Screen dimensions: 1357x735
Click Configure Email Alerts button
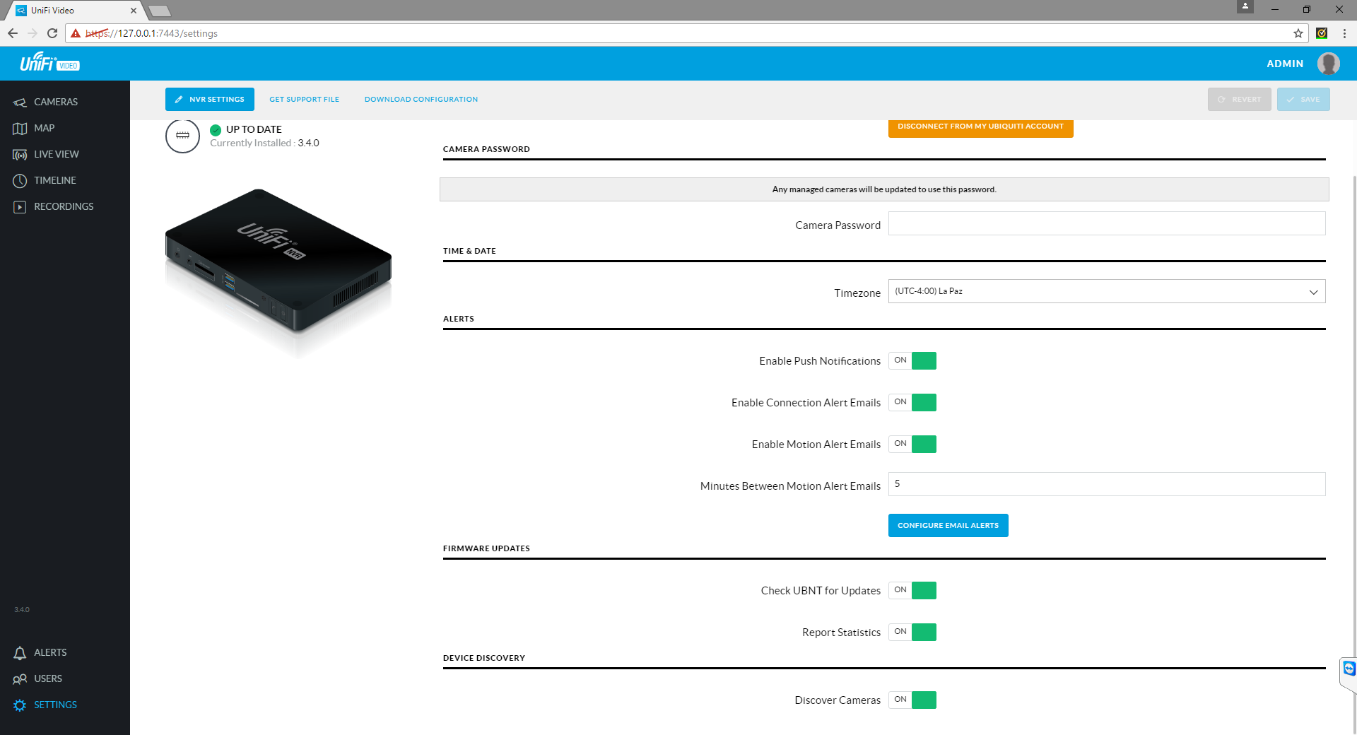click(948, 525)
